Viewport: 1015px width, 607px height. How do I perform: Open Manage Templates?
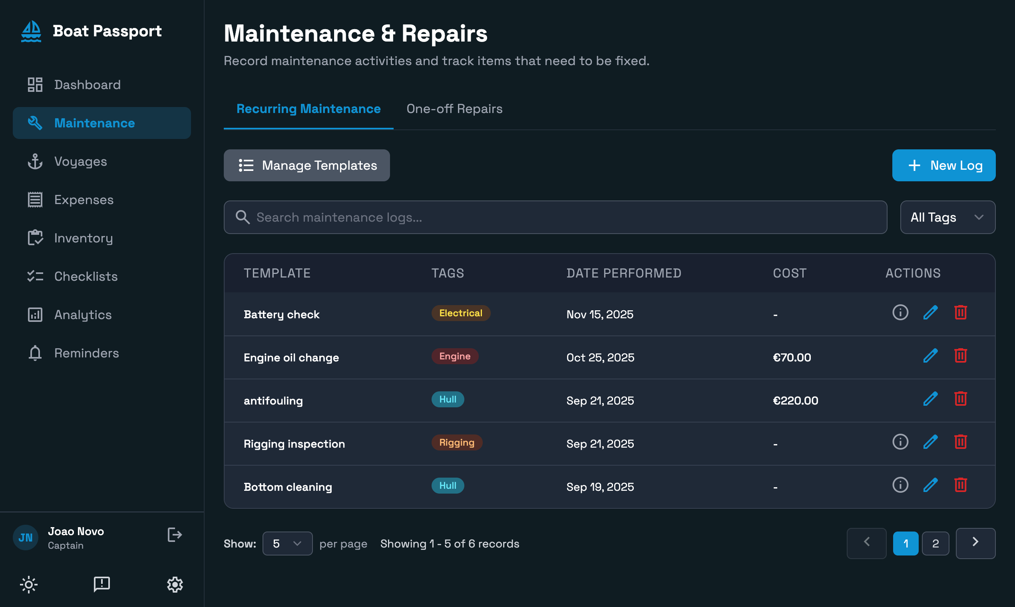(x=306, y=165)
